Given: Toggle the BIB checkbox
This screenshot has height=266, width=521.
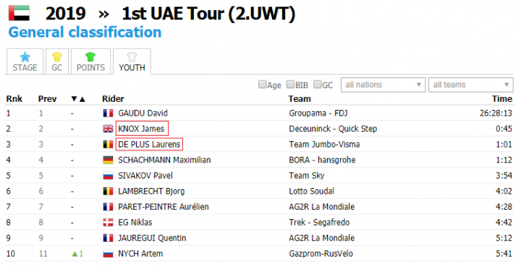Looking at the screenshot, I should coord(290,85).
